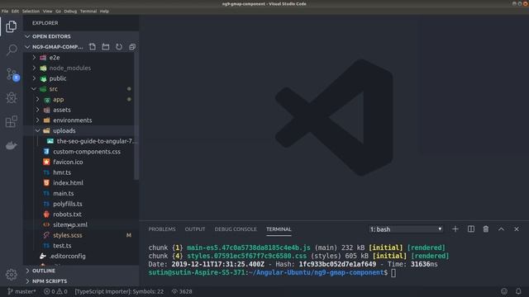This screenshot has height=297, width=529.
Task: Open the File menu
Action: 5,11
